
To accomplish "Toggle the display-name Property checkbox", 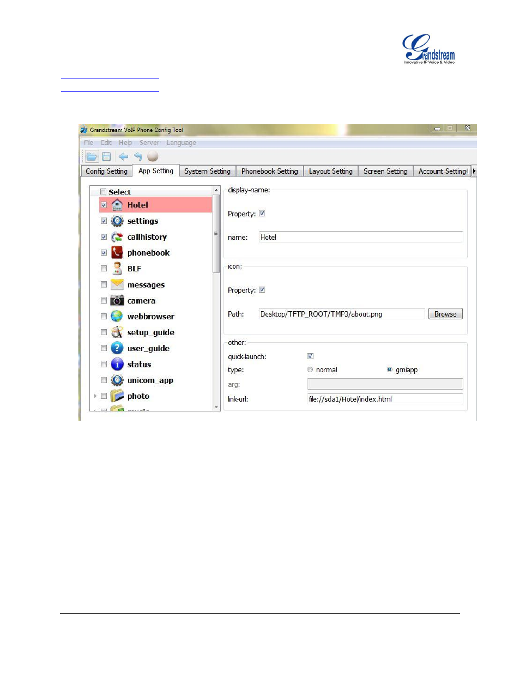I will (262, 214).
